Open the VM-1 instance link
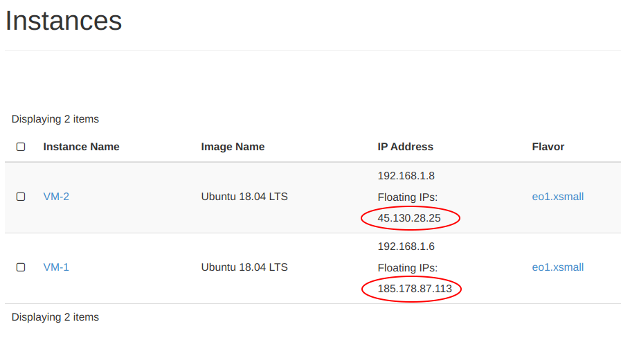Screen dimensions: 621x349 56,267
